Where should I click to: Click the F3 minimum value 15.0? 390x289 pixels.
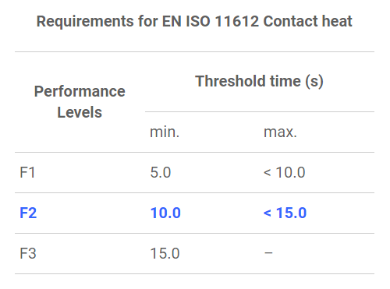pyautogui.click(x=165, y=253)
